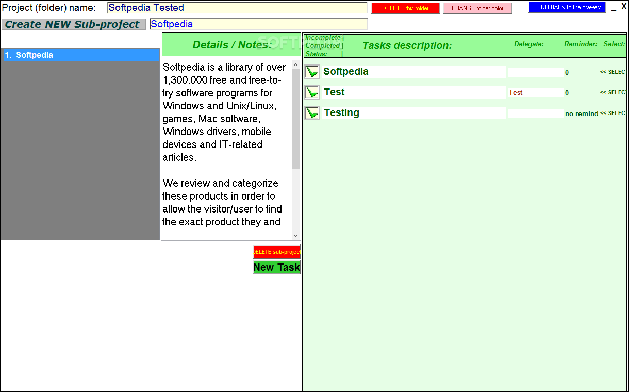Focus the new sub-project name field
This screenshot has width=629, height=392.
click(258, 24)
